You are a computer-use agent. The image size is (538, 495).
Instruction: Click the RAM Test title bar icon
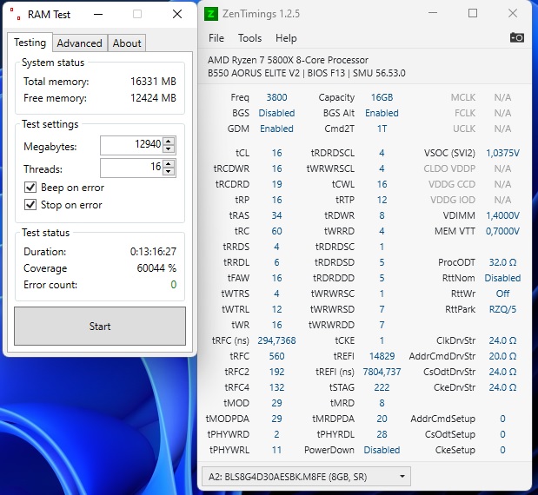[x=15, y=14]
